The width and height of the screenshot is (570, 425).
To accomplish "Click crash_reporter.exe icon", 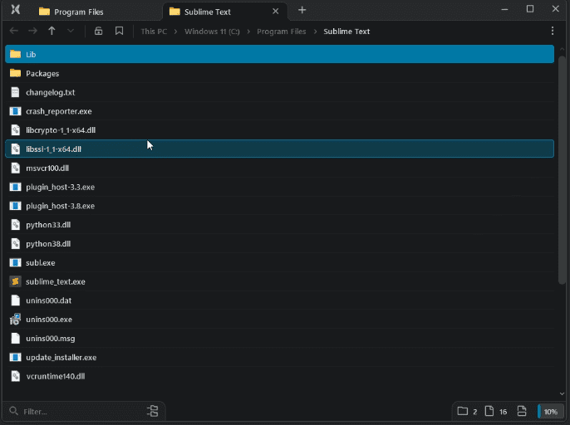I will 15,111.
